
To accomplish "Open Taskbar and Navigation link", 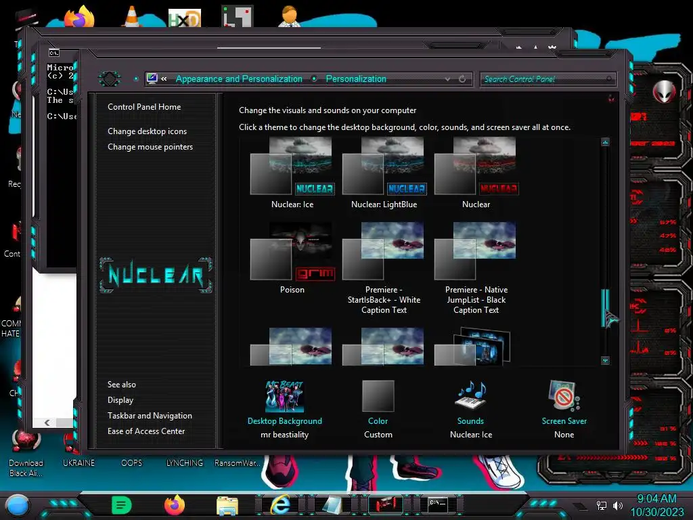I will [x=150, y=416].
